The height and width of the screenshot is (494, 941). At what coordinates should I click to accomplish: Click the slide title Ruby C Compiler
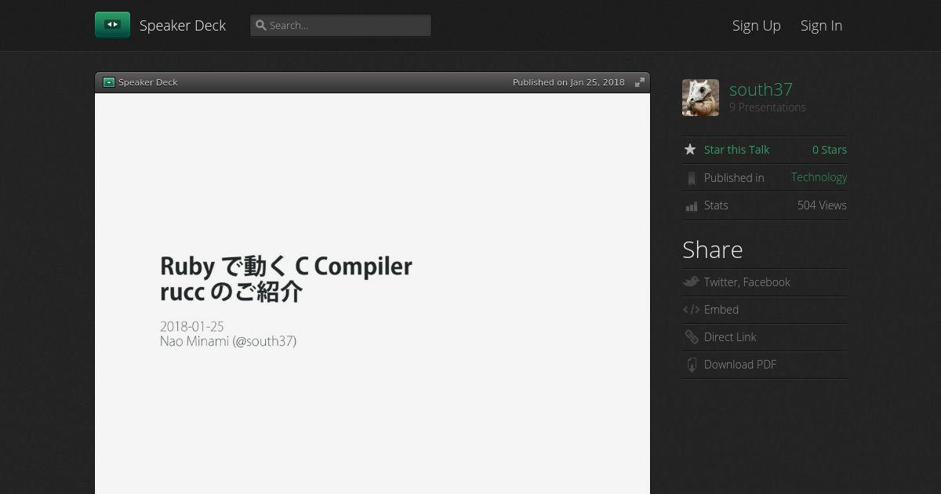coord(286,278)
